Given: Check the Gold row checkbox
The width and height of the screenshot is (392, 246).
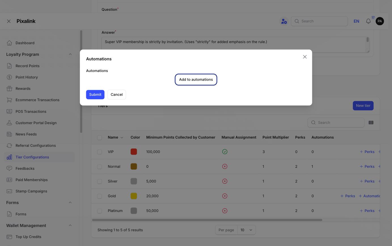Looking at the screenshot, I should coord(99,196).
